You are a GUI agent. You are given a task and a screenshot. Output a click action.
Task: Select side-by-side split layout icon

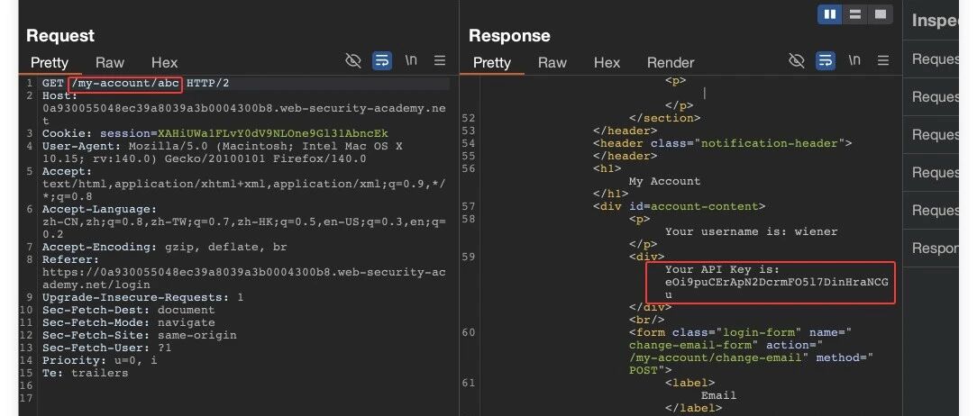click(830, 14)
